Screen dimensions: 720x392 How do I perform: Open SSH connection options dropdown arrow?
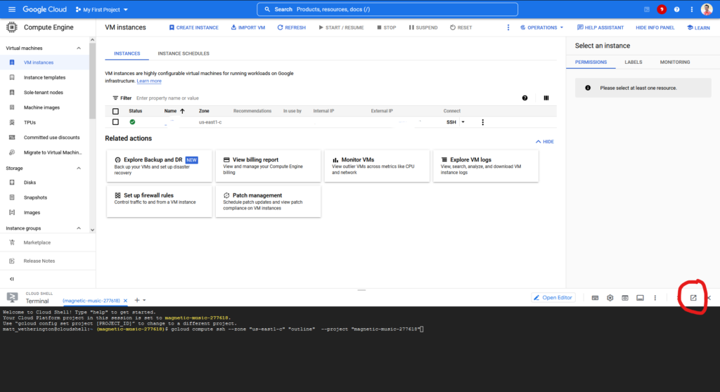click(x=463, y=122)
